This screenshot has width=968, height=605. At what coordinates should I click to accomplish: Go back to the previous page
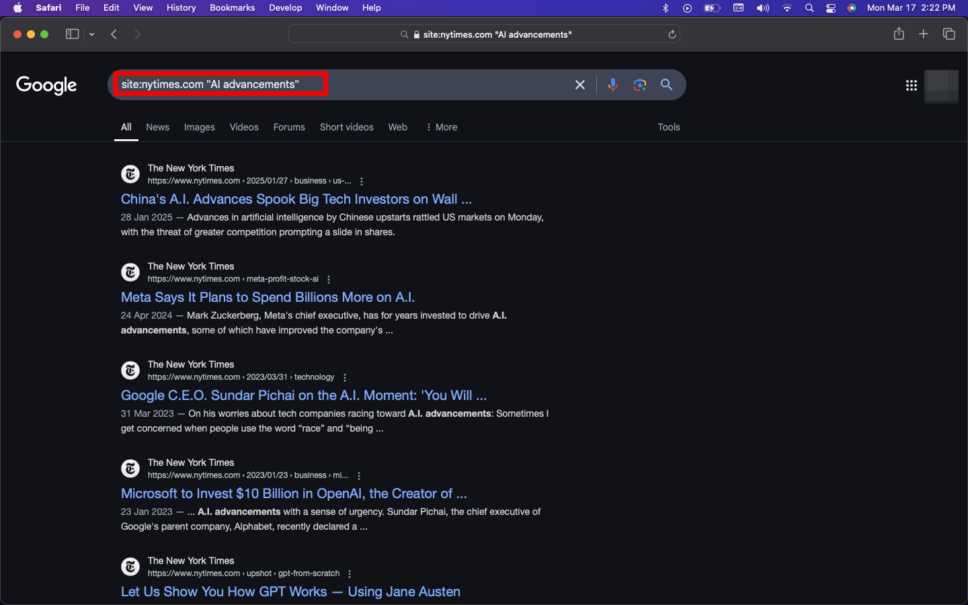[x=114, y=34]
